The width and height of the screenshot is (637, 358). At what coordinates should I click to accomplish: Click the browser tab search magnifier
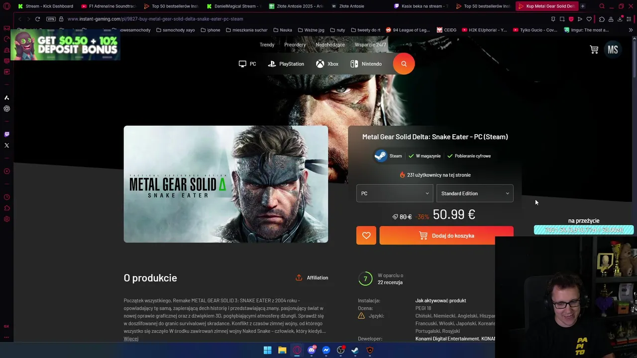click(x=602, y=6)
